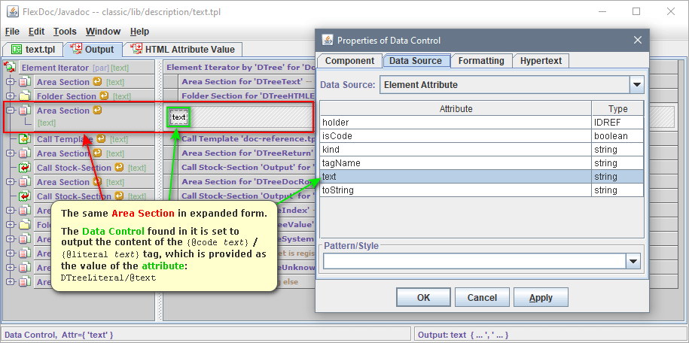Click the first Call Stock-Section icon
689x343 pixels.
click(24, 168)
